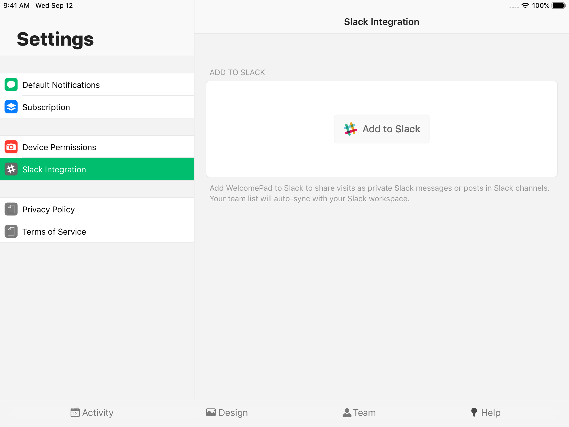
Task: Click the 'Add WelcomePad to Slack' description text
Action: (x=380, y=193)
